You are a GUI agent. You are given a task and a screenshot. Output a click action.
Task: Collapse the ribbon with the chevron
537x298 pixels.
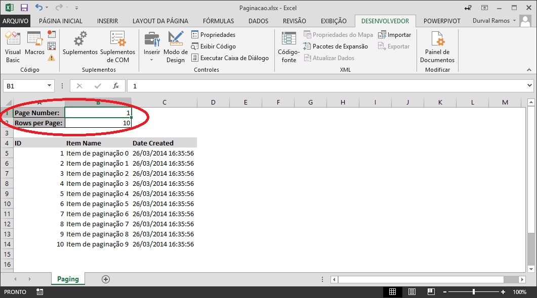529,70
